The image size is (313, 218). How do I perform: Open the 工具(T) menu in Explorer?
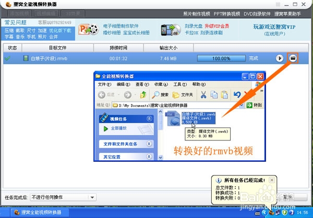180,84
